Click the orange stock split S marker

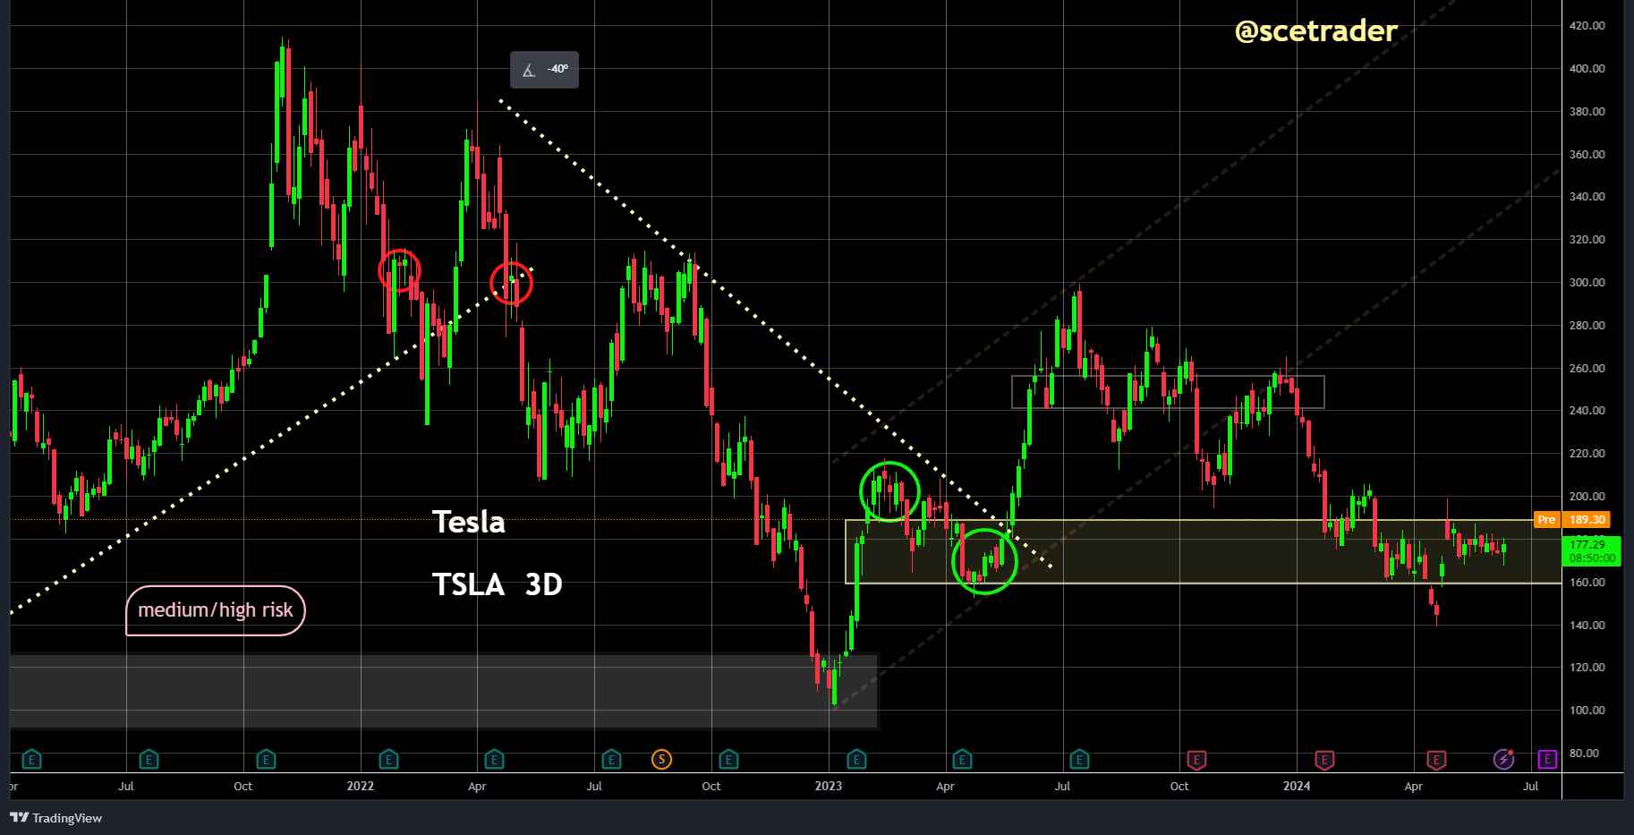(661, 760)
